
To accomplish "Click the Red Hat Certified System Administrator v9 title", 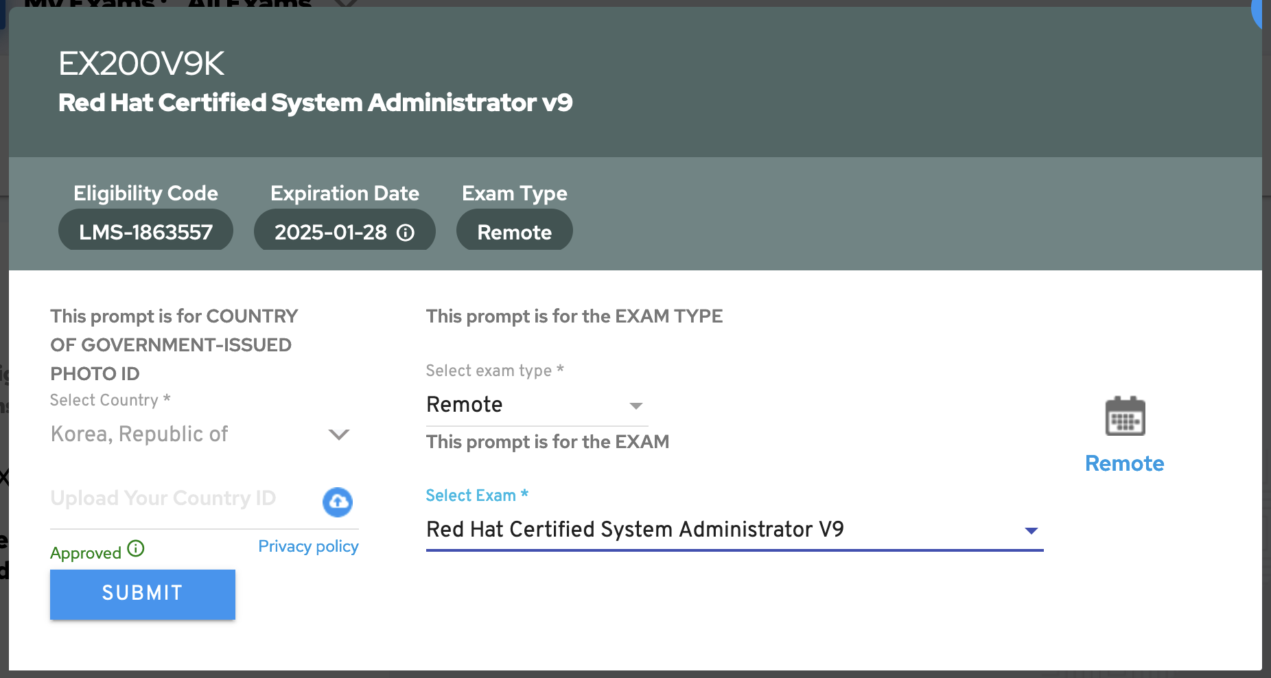I will [315, 103].
